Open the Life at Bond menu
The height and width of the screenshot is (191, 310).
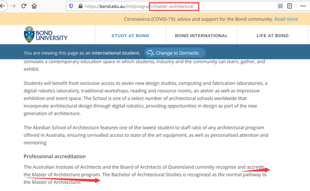click(x=272, y=36)
